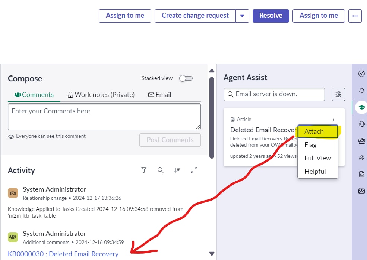Click the Groups icon in the right sidebar

pyautogui.click(x=361, y=140)
